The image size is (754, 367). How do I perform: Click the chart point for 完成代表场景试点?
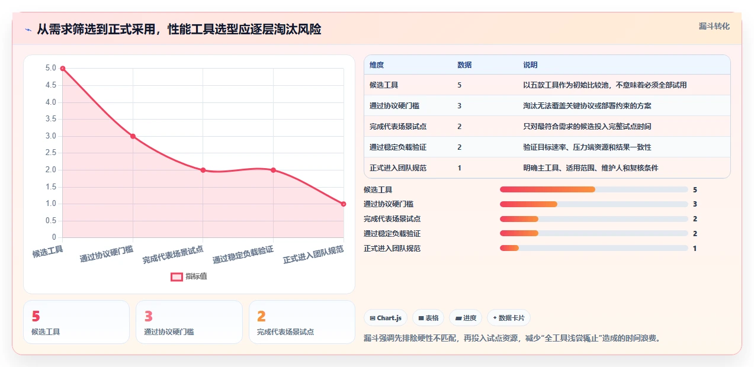(203, 170)
